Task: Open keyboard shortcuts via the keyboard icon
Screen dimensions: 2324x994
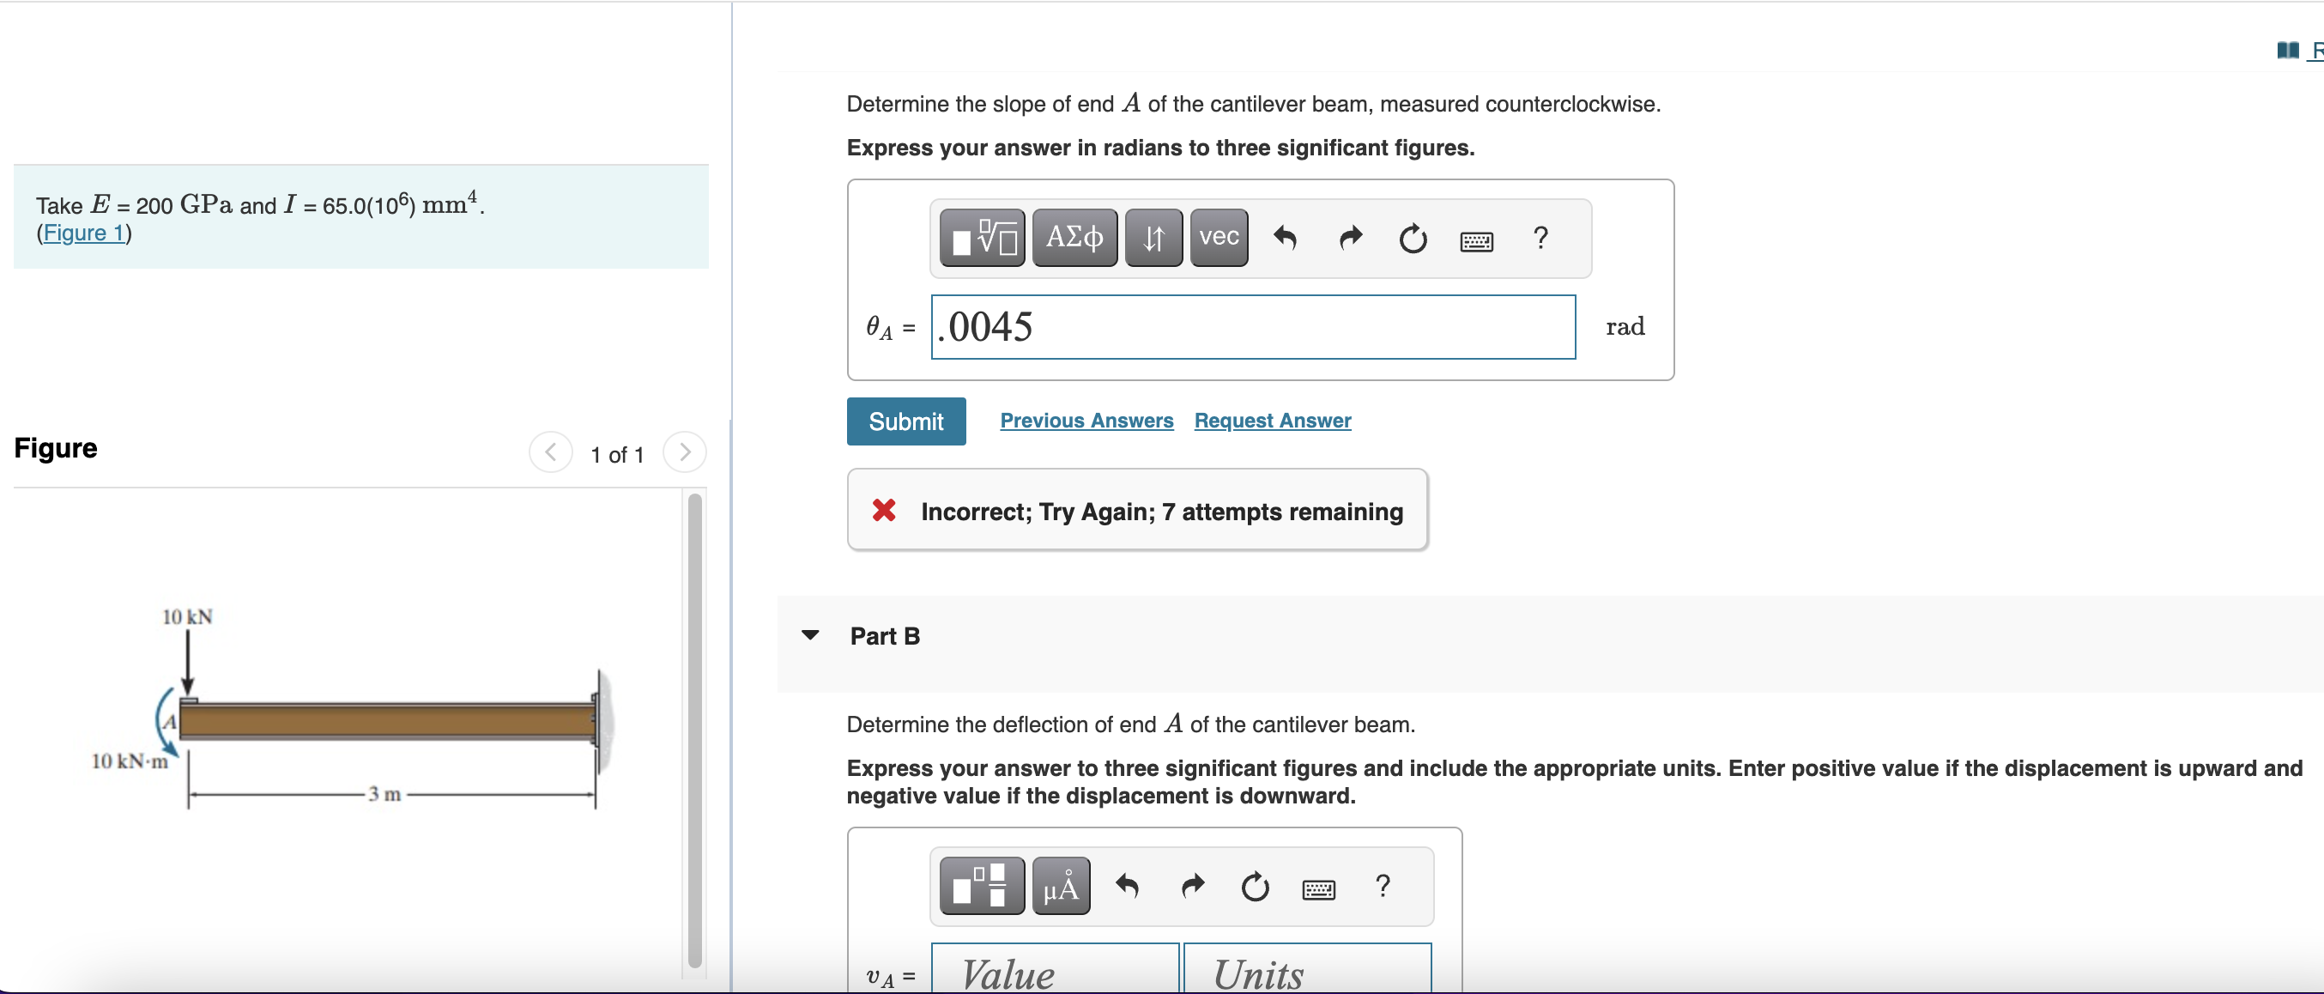Action: click(x=1475, y=240)
